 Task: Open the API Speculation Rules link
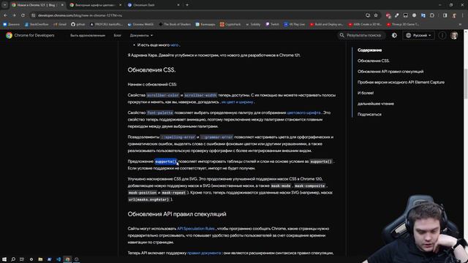coord(196,229)
